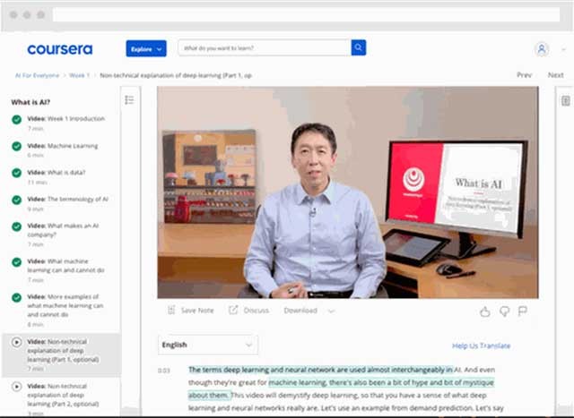
Task: Expand the Download options chevron
Action: coord(331,311)
